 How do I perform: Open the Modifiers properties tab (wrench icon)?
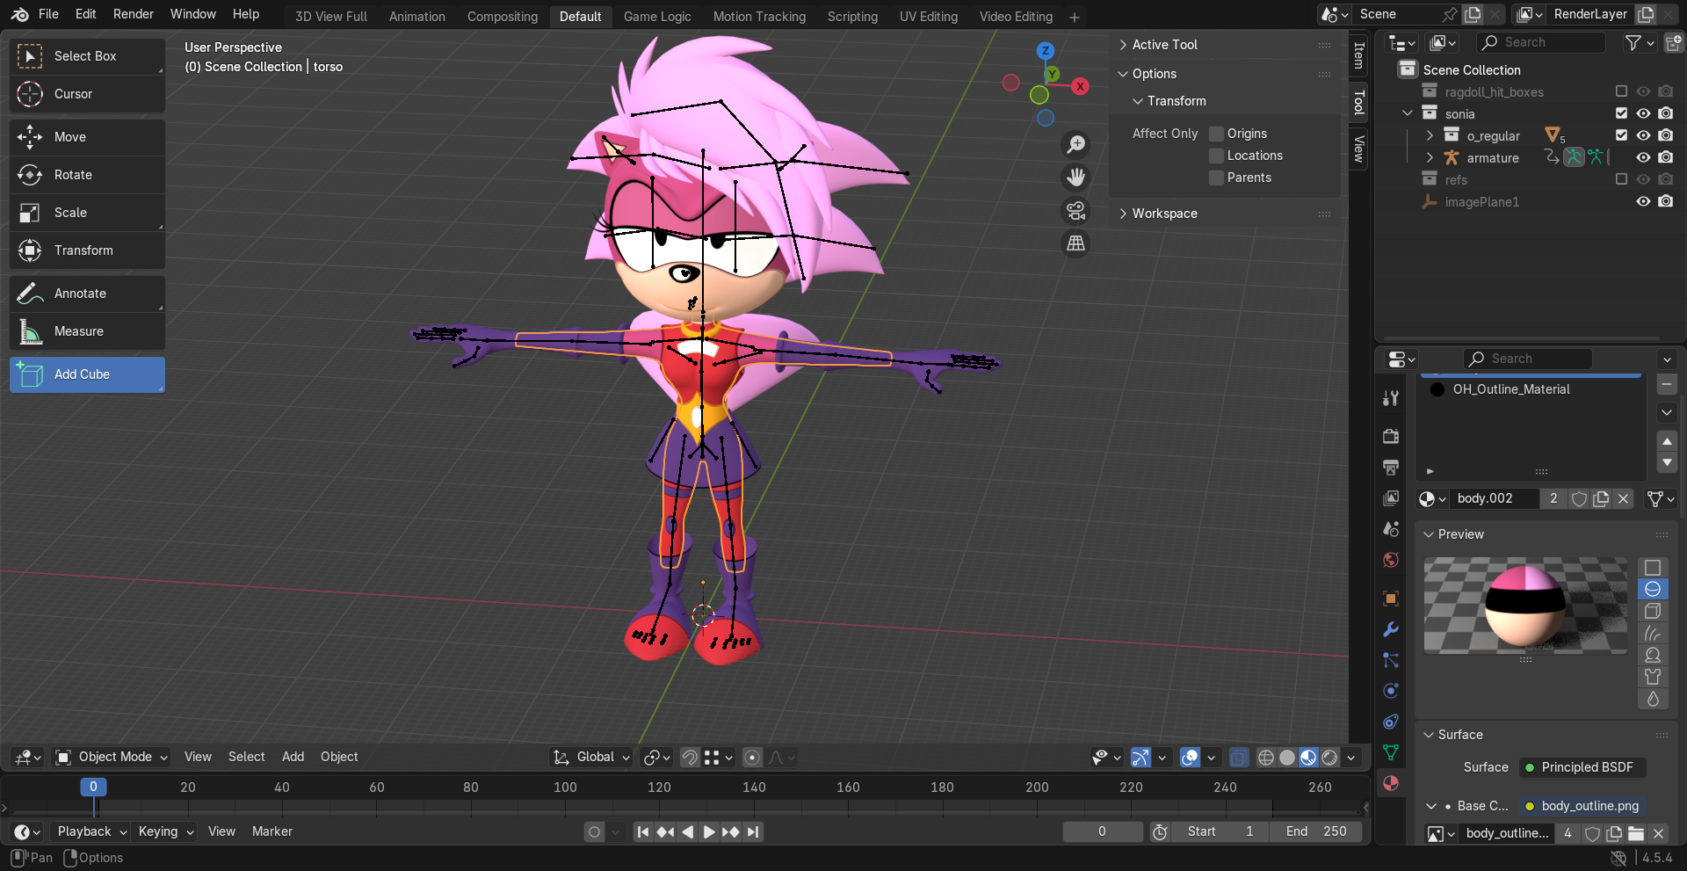pos(1391,629)
